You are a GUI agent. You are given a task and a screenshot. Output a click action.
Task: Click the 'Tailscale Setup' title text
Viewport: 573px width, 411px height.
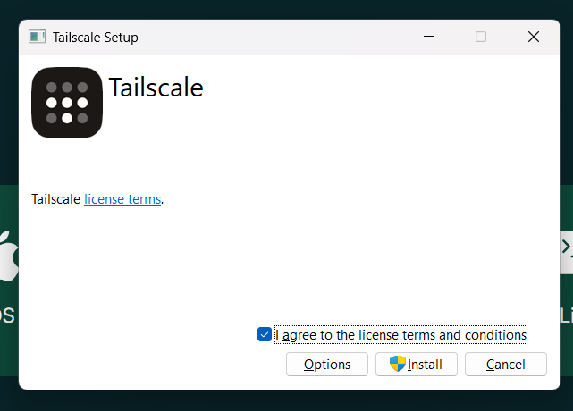[96, 38]
